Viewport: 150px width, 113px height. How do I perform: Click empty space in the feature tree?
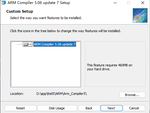(45, 67)
